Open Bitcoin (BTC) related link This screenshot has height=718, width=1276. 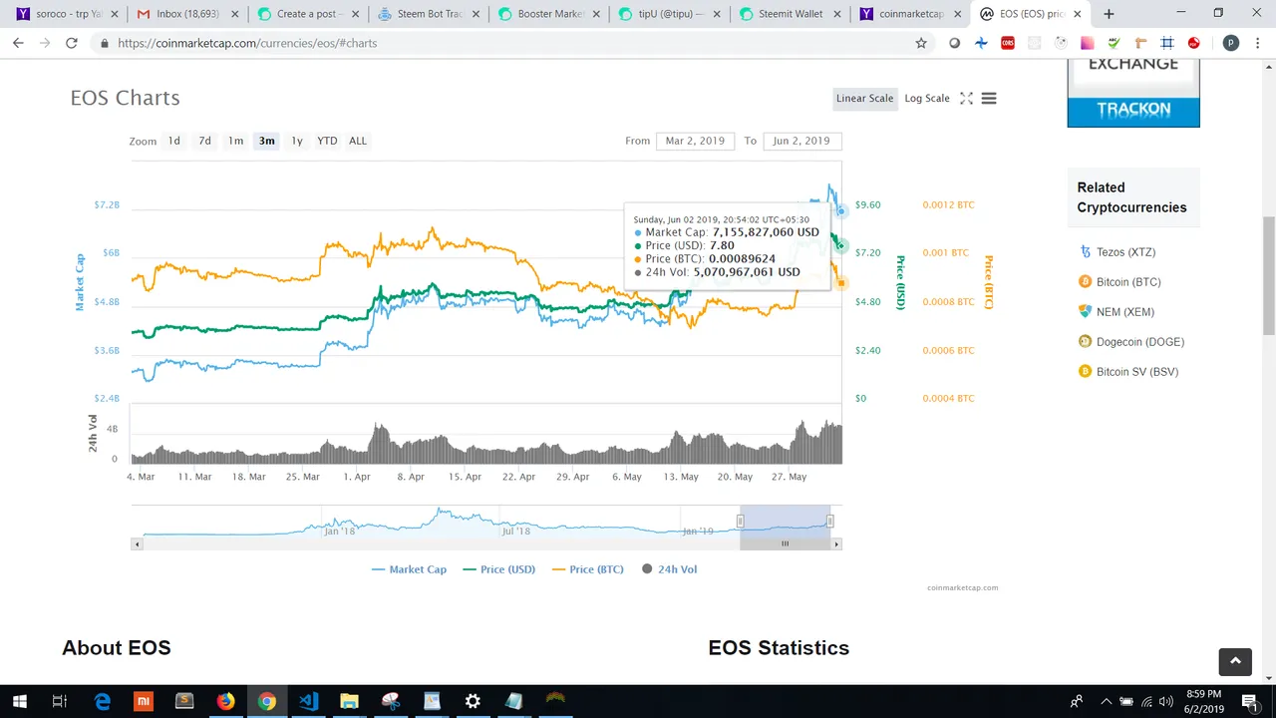(1128, 282)
